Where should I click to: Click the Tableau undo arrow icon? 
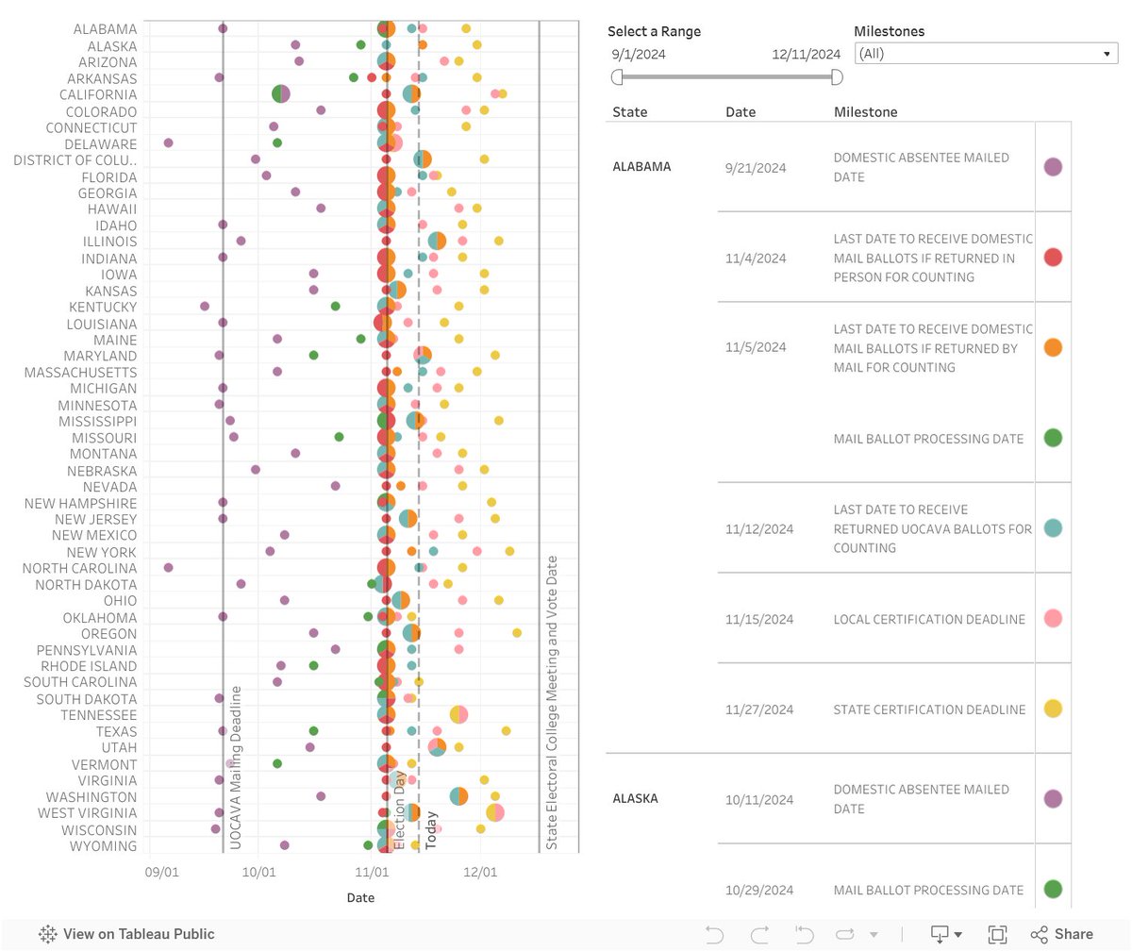(714, 934)
